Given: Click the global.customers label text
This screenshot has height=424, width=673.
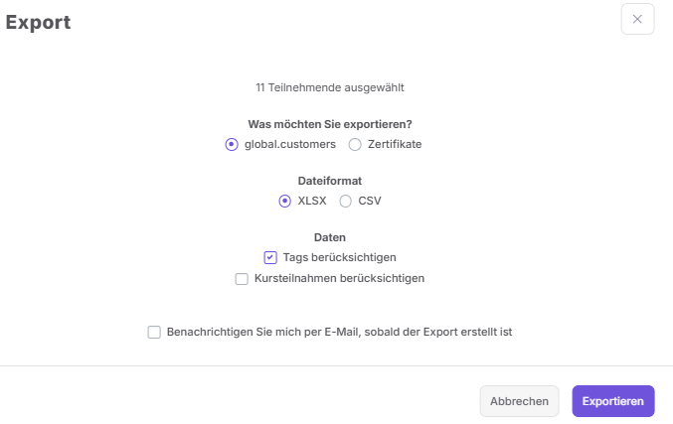Looking at the screenshot, I should point(290,144).
